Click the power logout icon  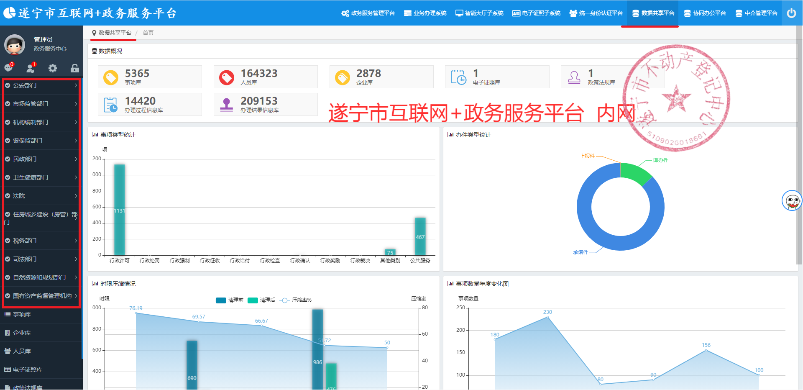click(791, 13)
